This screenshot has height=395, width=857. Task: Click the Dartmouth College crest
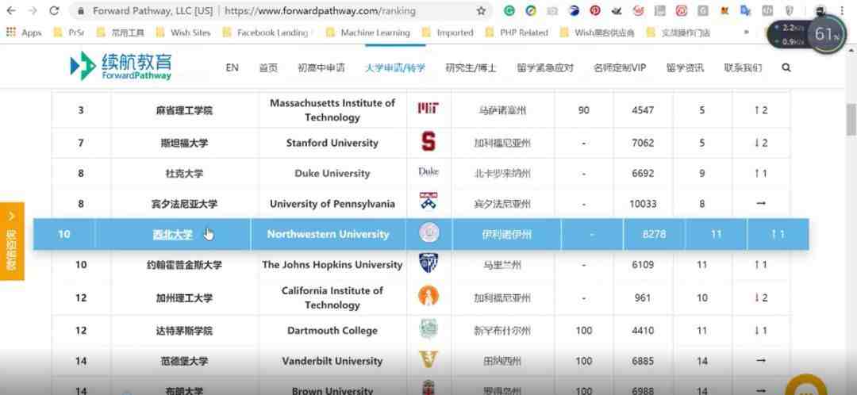coord(428,328)
